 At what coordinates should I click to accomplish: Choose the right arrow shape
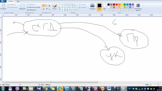[x=70, y=7]
